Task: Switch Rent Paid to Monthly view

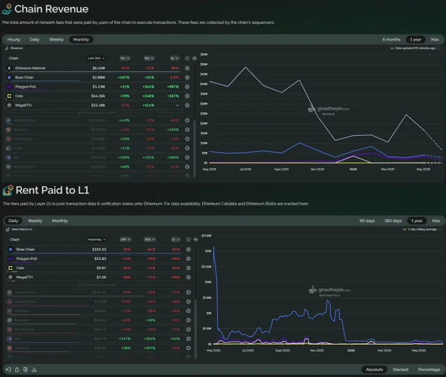Action: click(60, 221)
